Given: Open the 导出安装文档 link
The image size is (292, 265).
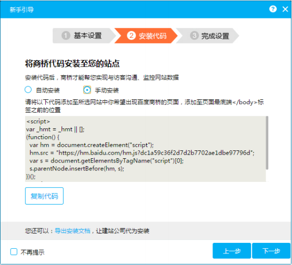Looking at the screenshot, I should pos(73,231).
